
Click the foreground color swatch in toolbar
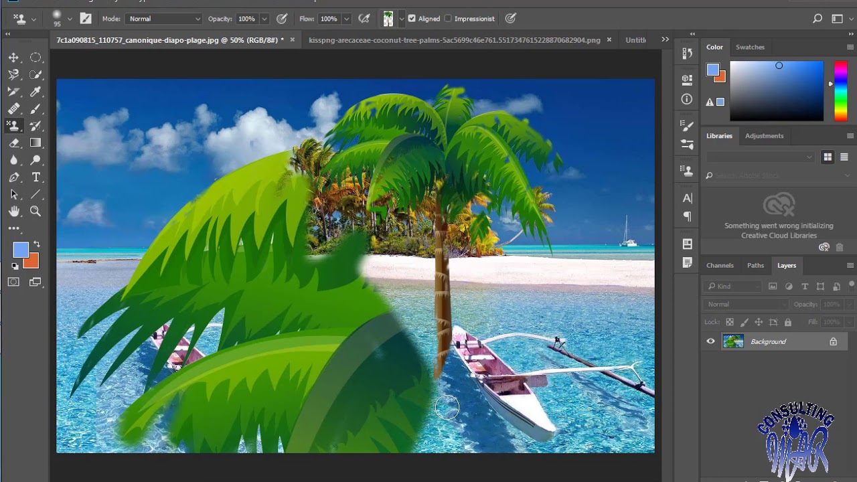[x=19, y=250]
